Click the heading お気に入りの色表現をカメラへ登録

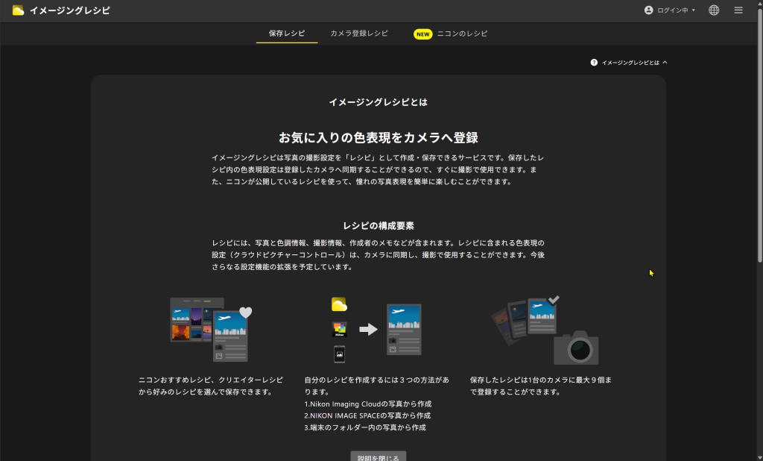(x=378, y=138)
